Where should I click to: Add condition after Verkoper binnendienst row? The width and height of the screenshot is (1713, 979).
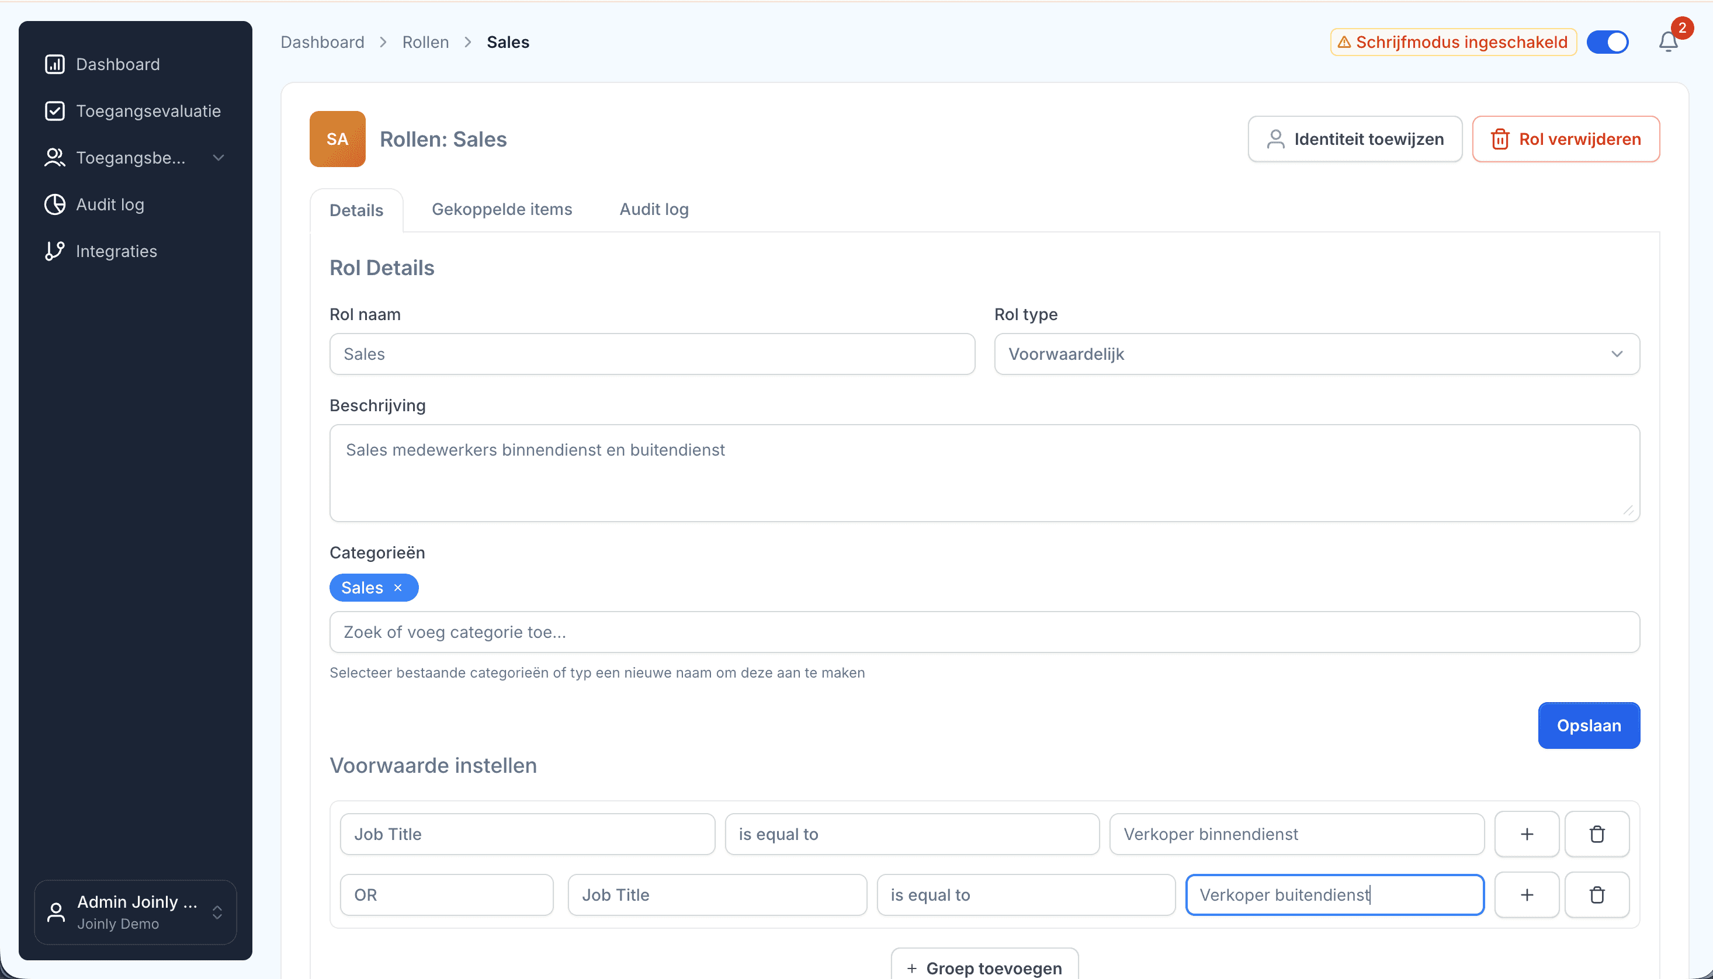pyautogui.click(x=1527, y=835)
